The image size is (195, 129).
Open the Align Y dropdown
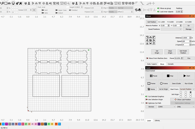[x=113, y=12]
